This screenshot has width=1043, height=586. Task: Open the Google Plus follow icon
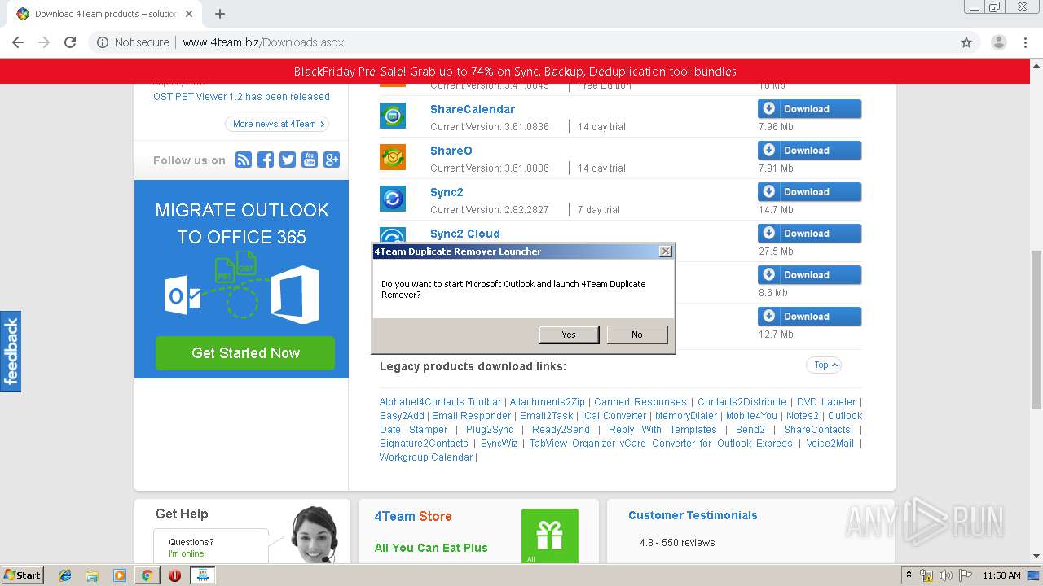tap(332, 160)
